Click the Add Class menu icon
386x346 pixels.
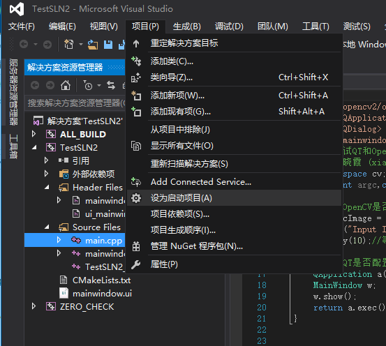[x=136, y=61]
